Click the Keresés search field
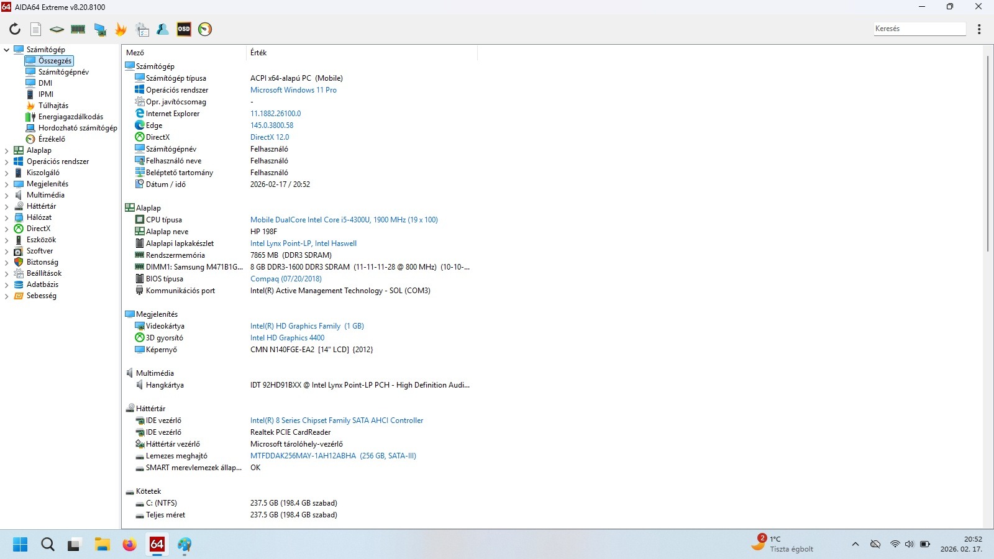This screenshot has height=559, width=994. pos(919,29)
